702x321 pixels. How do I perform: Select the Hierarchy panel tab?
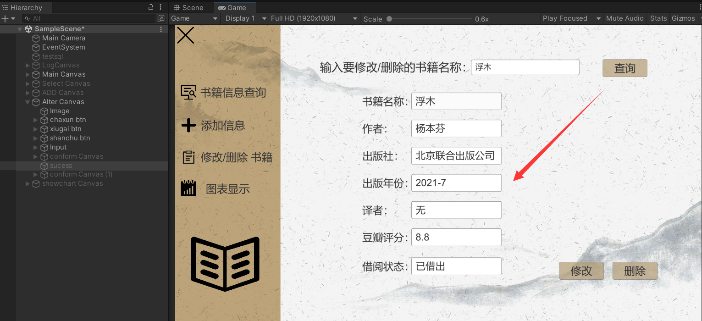coord(26,7)
